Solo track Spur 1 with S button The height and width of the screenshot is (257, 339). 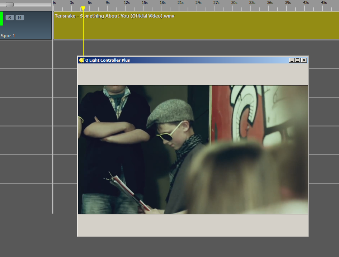tap(10, 18)
